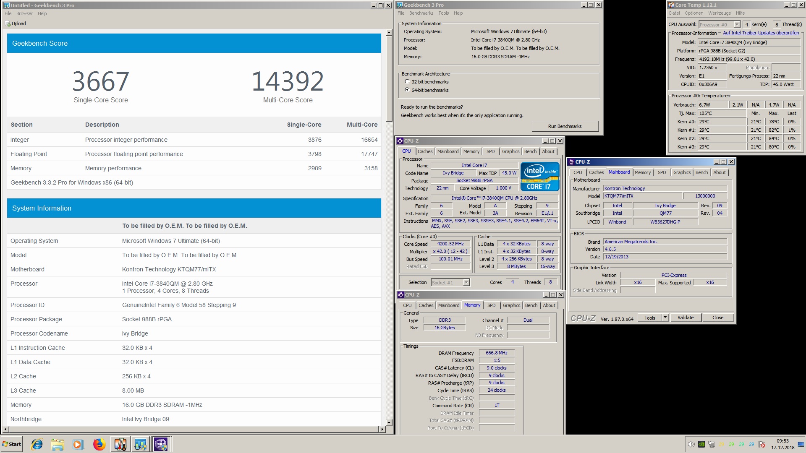Click the Validate button in CPU-Z

click(685, 318)
